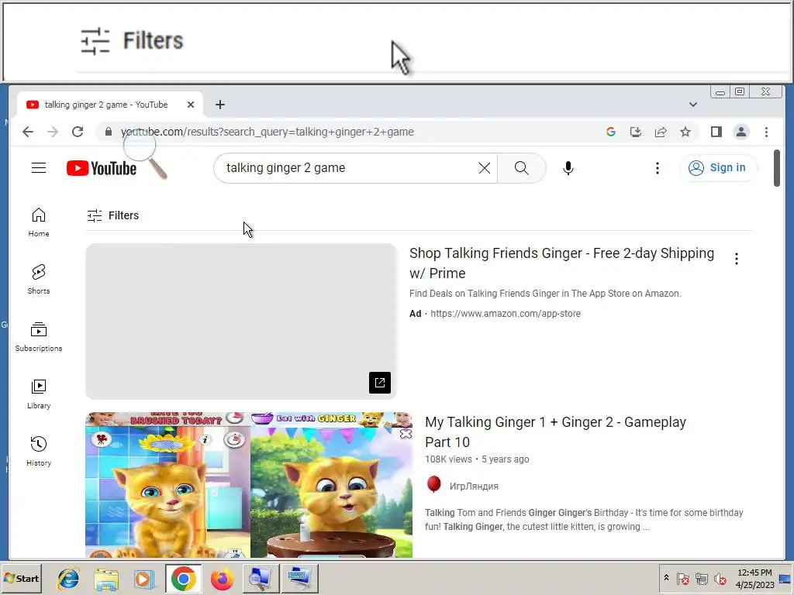
Task: Open Library from the sidebar
Action: click(39, 394)
